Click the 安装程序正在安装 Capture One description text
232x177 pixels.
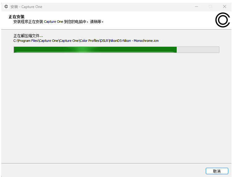click(58, 22)
